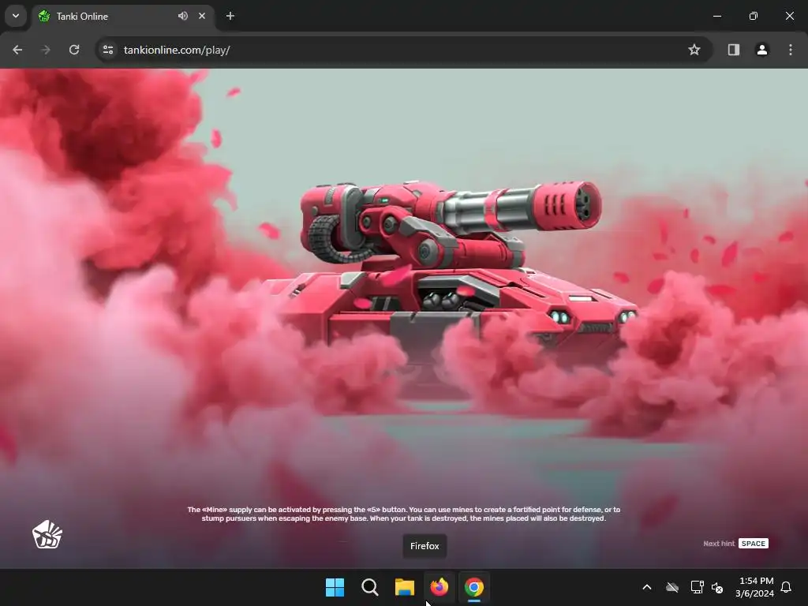Click the Mine supply hint text
Image resolution: width=808 pixels, height=606 pixels.
[404, 514]
